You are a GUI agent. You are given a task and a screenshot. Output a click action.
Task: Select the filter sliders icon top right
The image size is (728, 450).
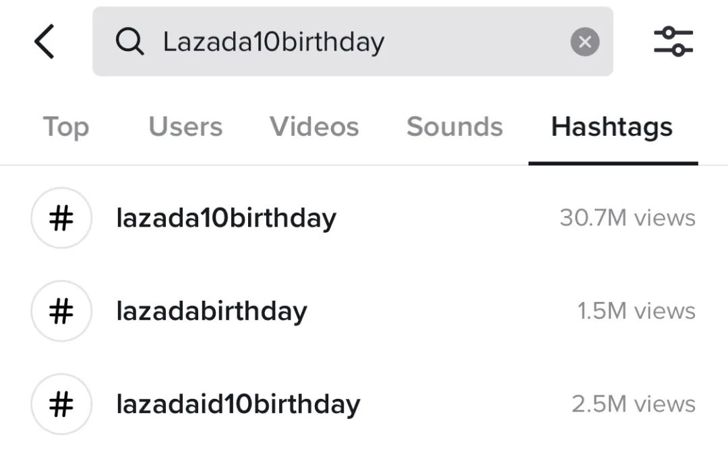[674, 41]
